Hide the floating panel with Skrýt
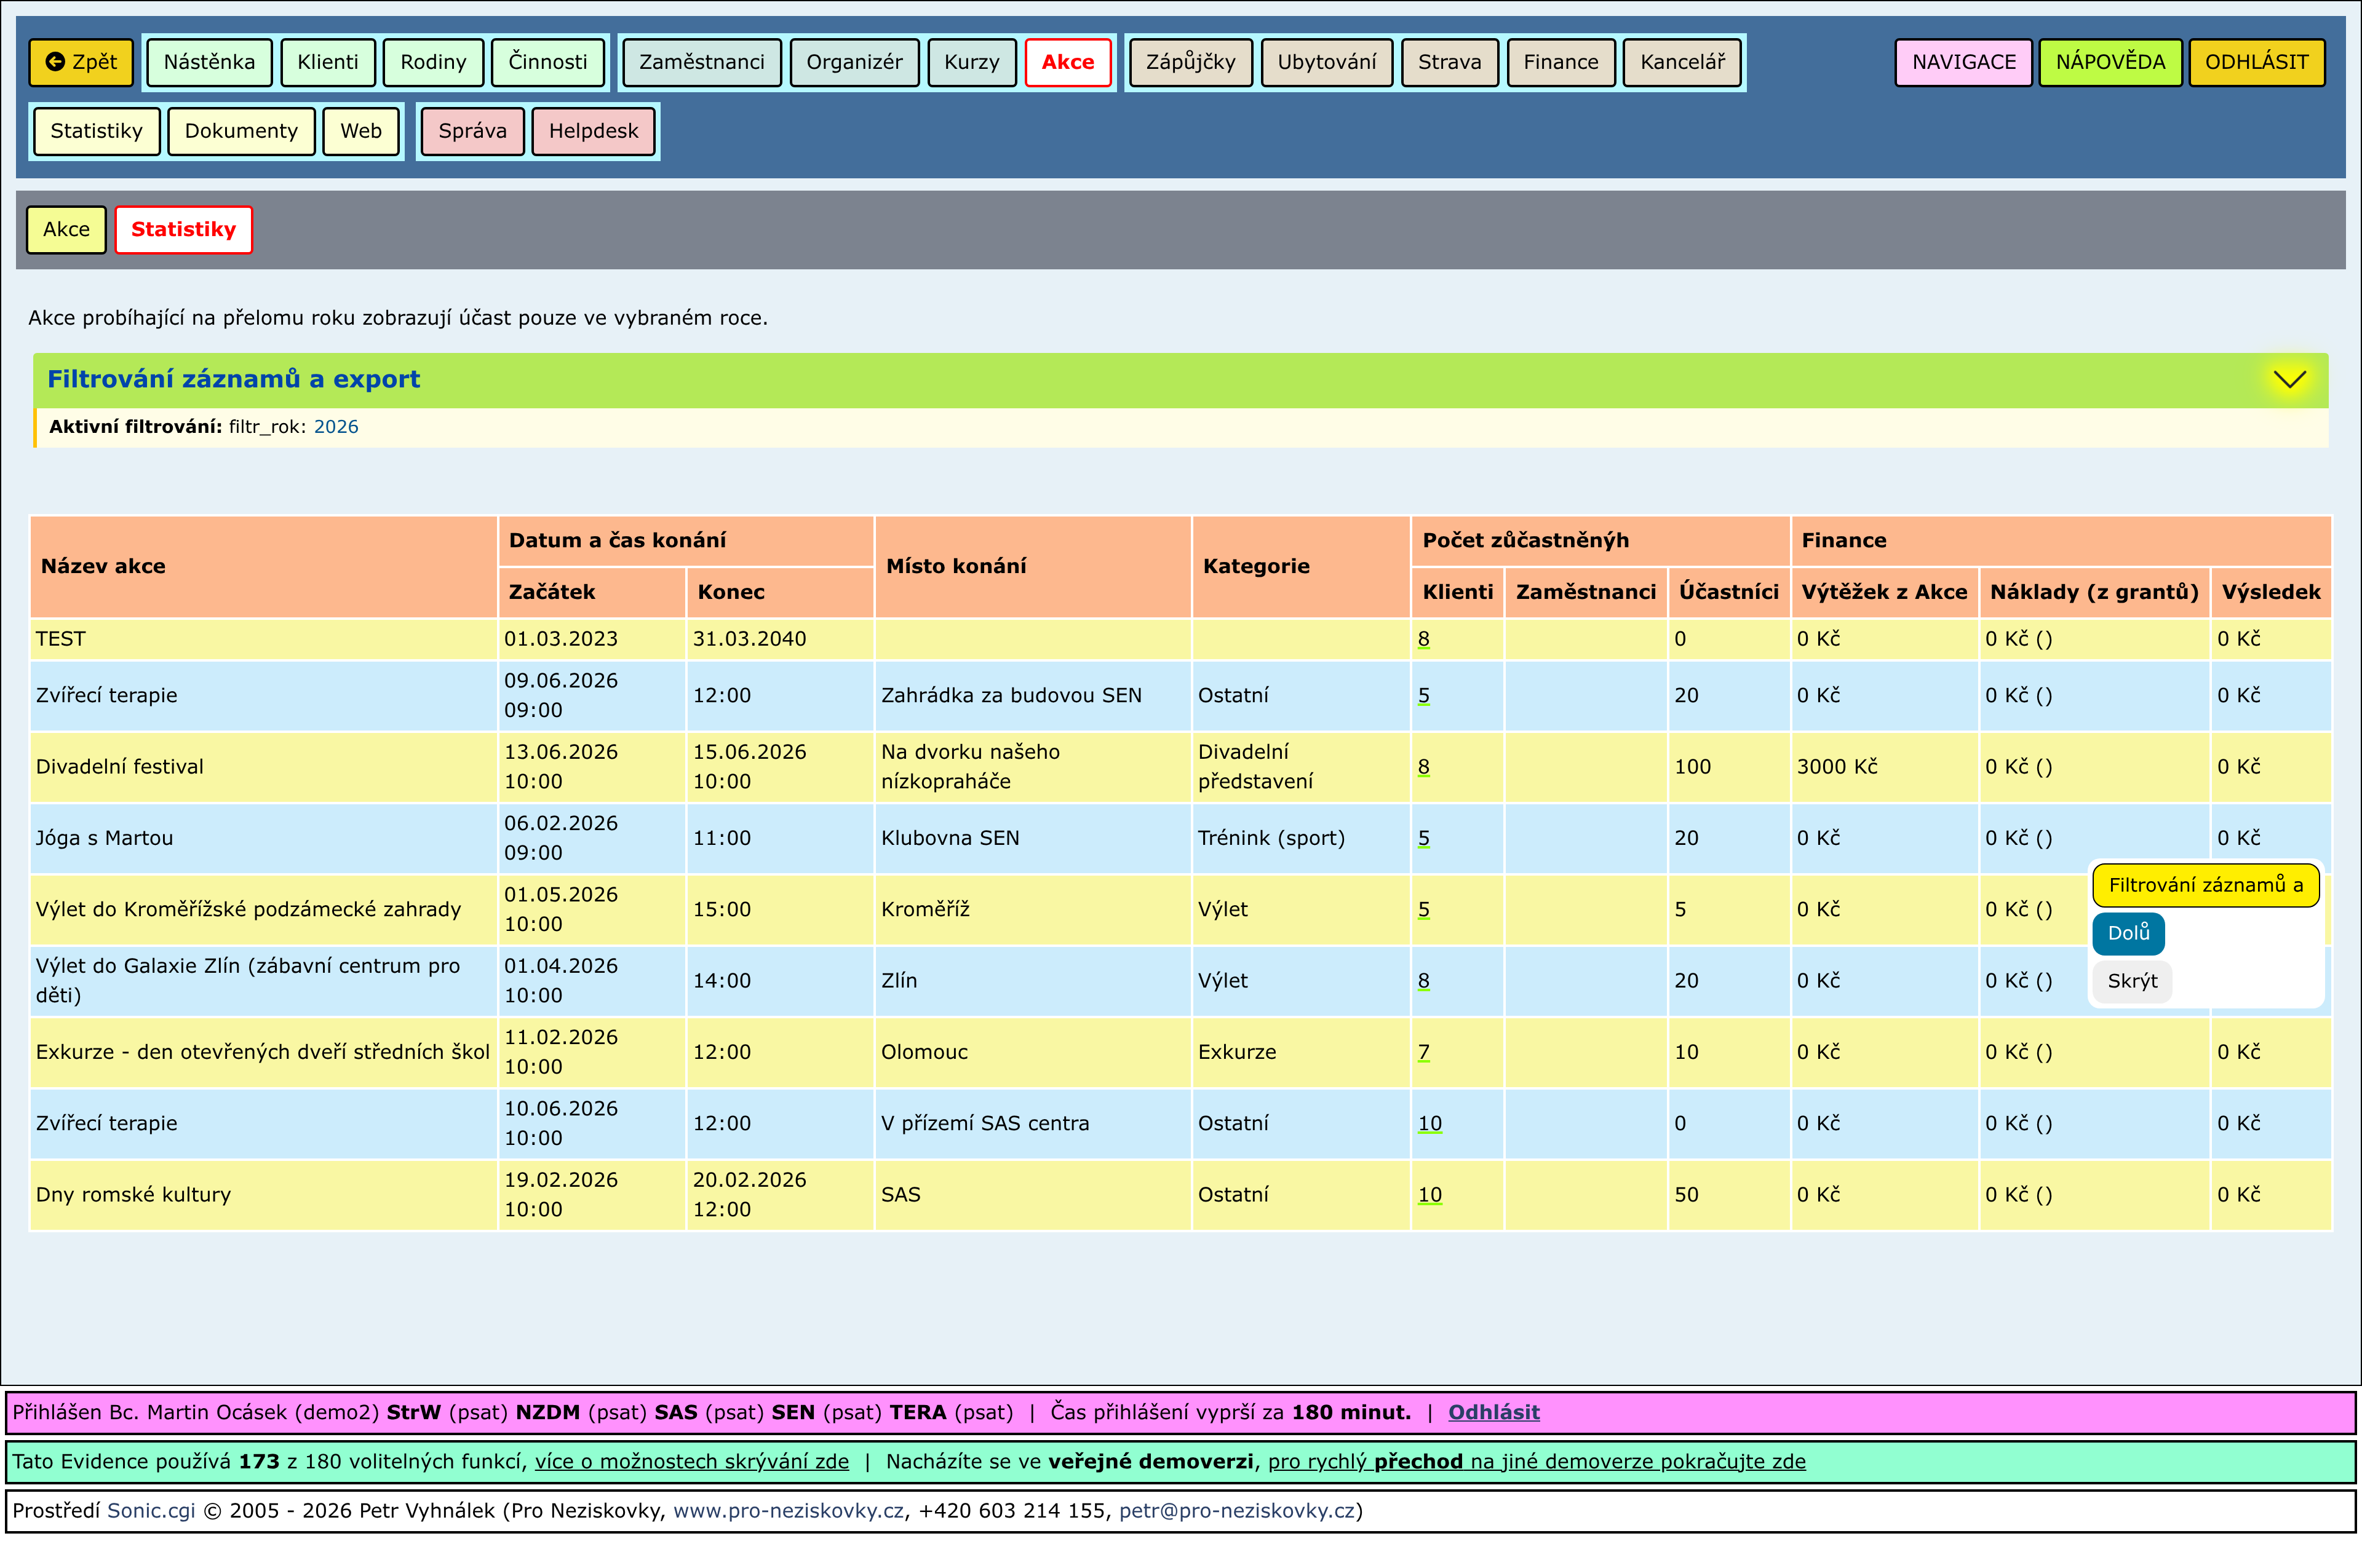 point(2131,981)
